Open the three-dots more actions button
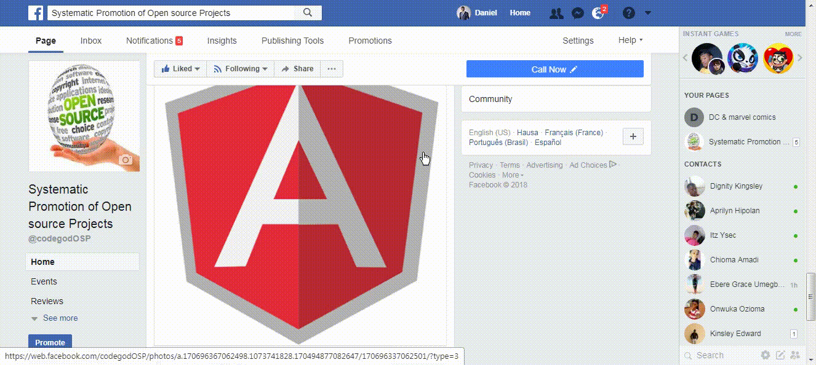This screenshot has height=365, width=816. (x=331, y=69)
